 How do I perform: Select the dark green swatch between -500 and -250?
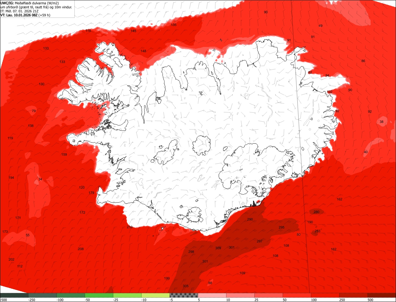click(x=14, y=295)
